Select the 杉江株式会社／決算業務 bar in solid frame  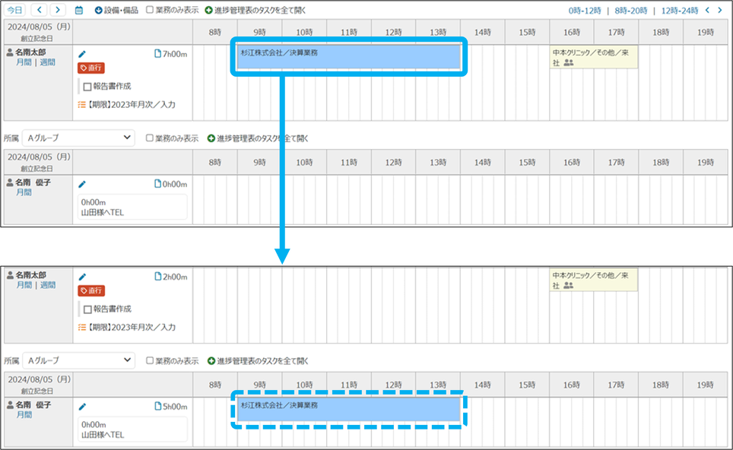click(x=349, y=58)
